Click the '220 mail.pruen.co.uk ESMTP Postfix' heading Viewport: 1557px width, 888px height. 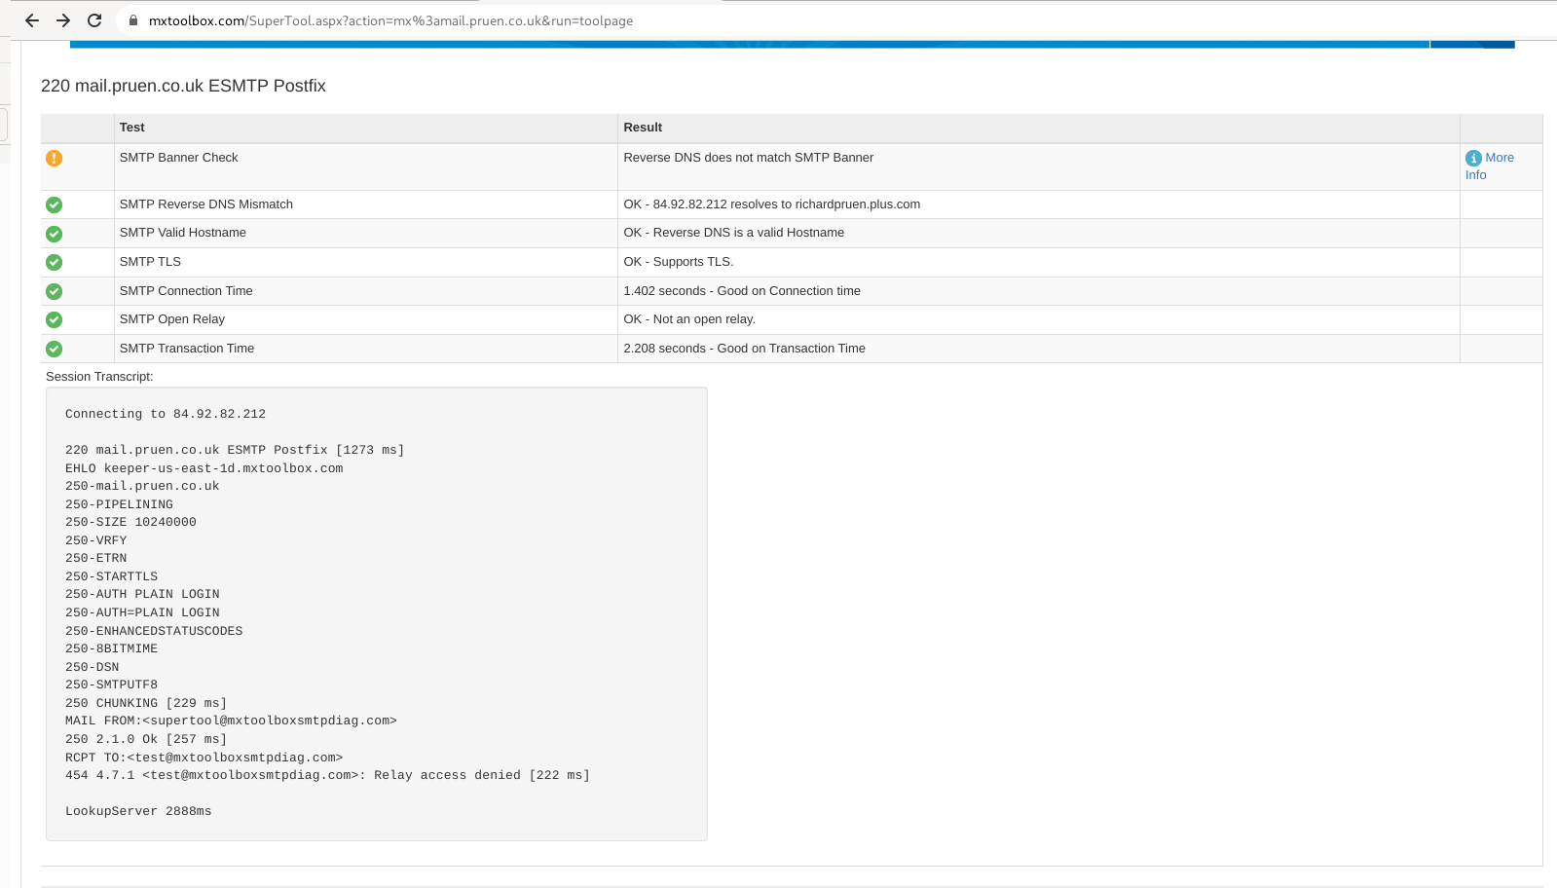[183, 86]
